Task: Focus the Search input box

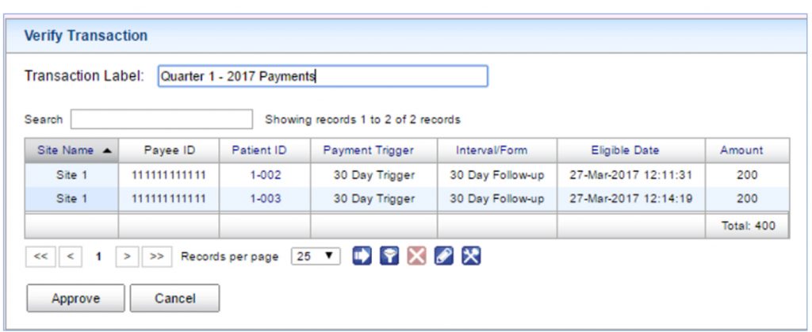Action: (162, 120)
